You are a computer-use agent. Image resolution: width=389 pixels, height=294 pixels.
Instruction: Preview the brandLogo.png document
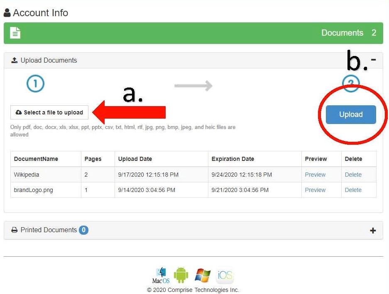[x=315, y=190]
